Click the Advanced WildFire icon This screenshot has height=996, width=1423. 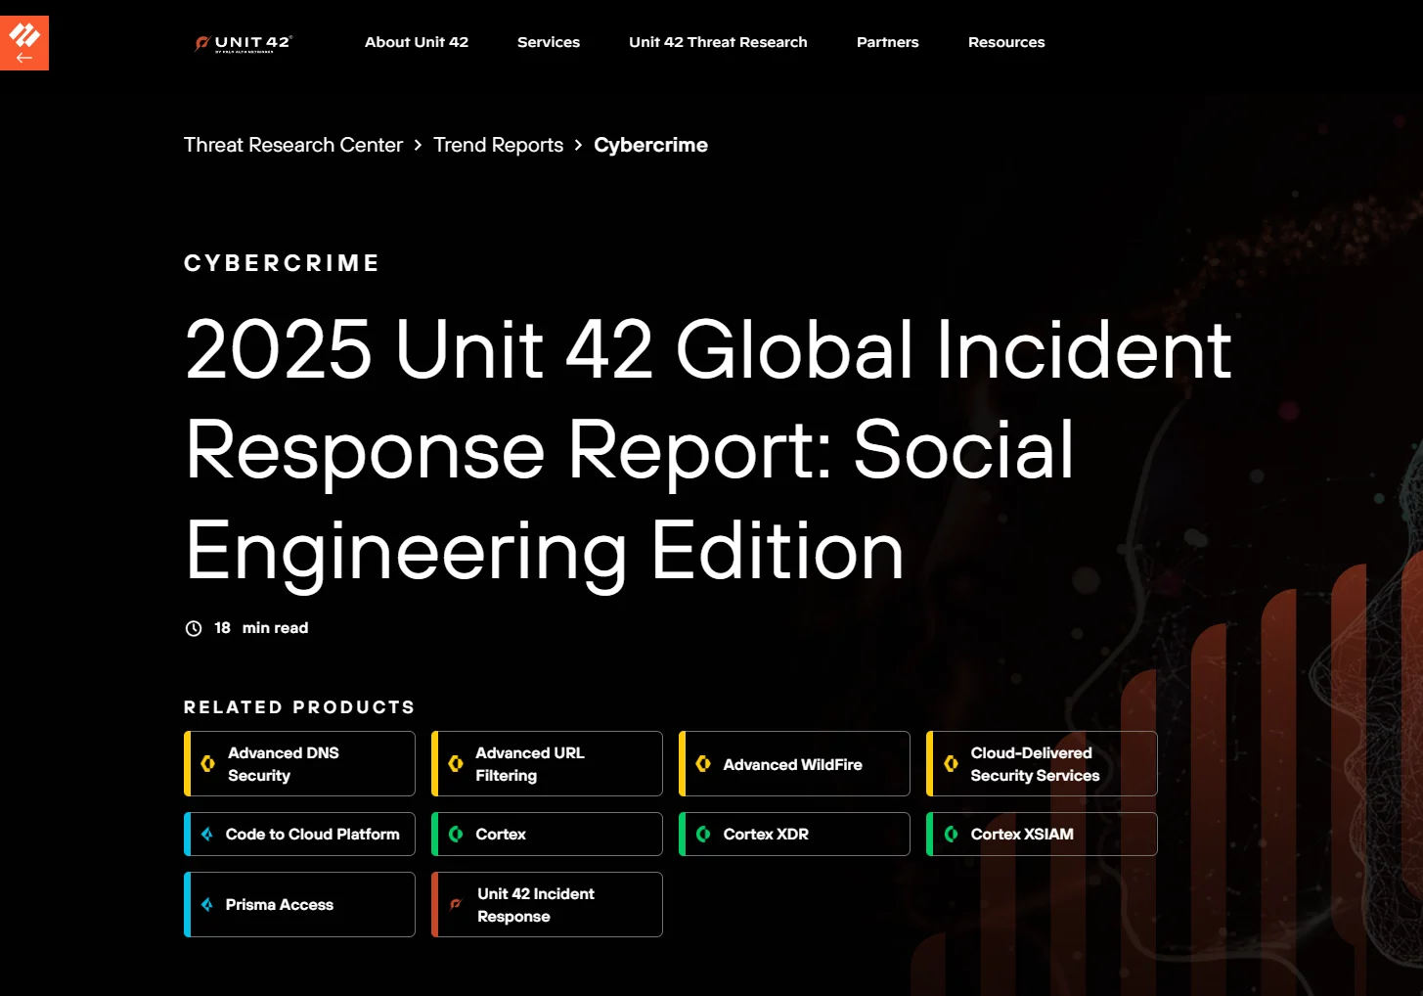pyautogui.click(x=702, y=763)
